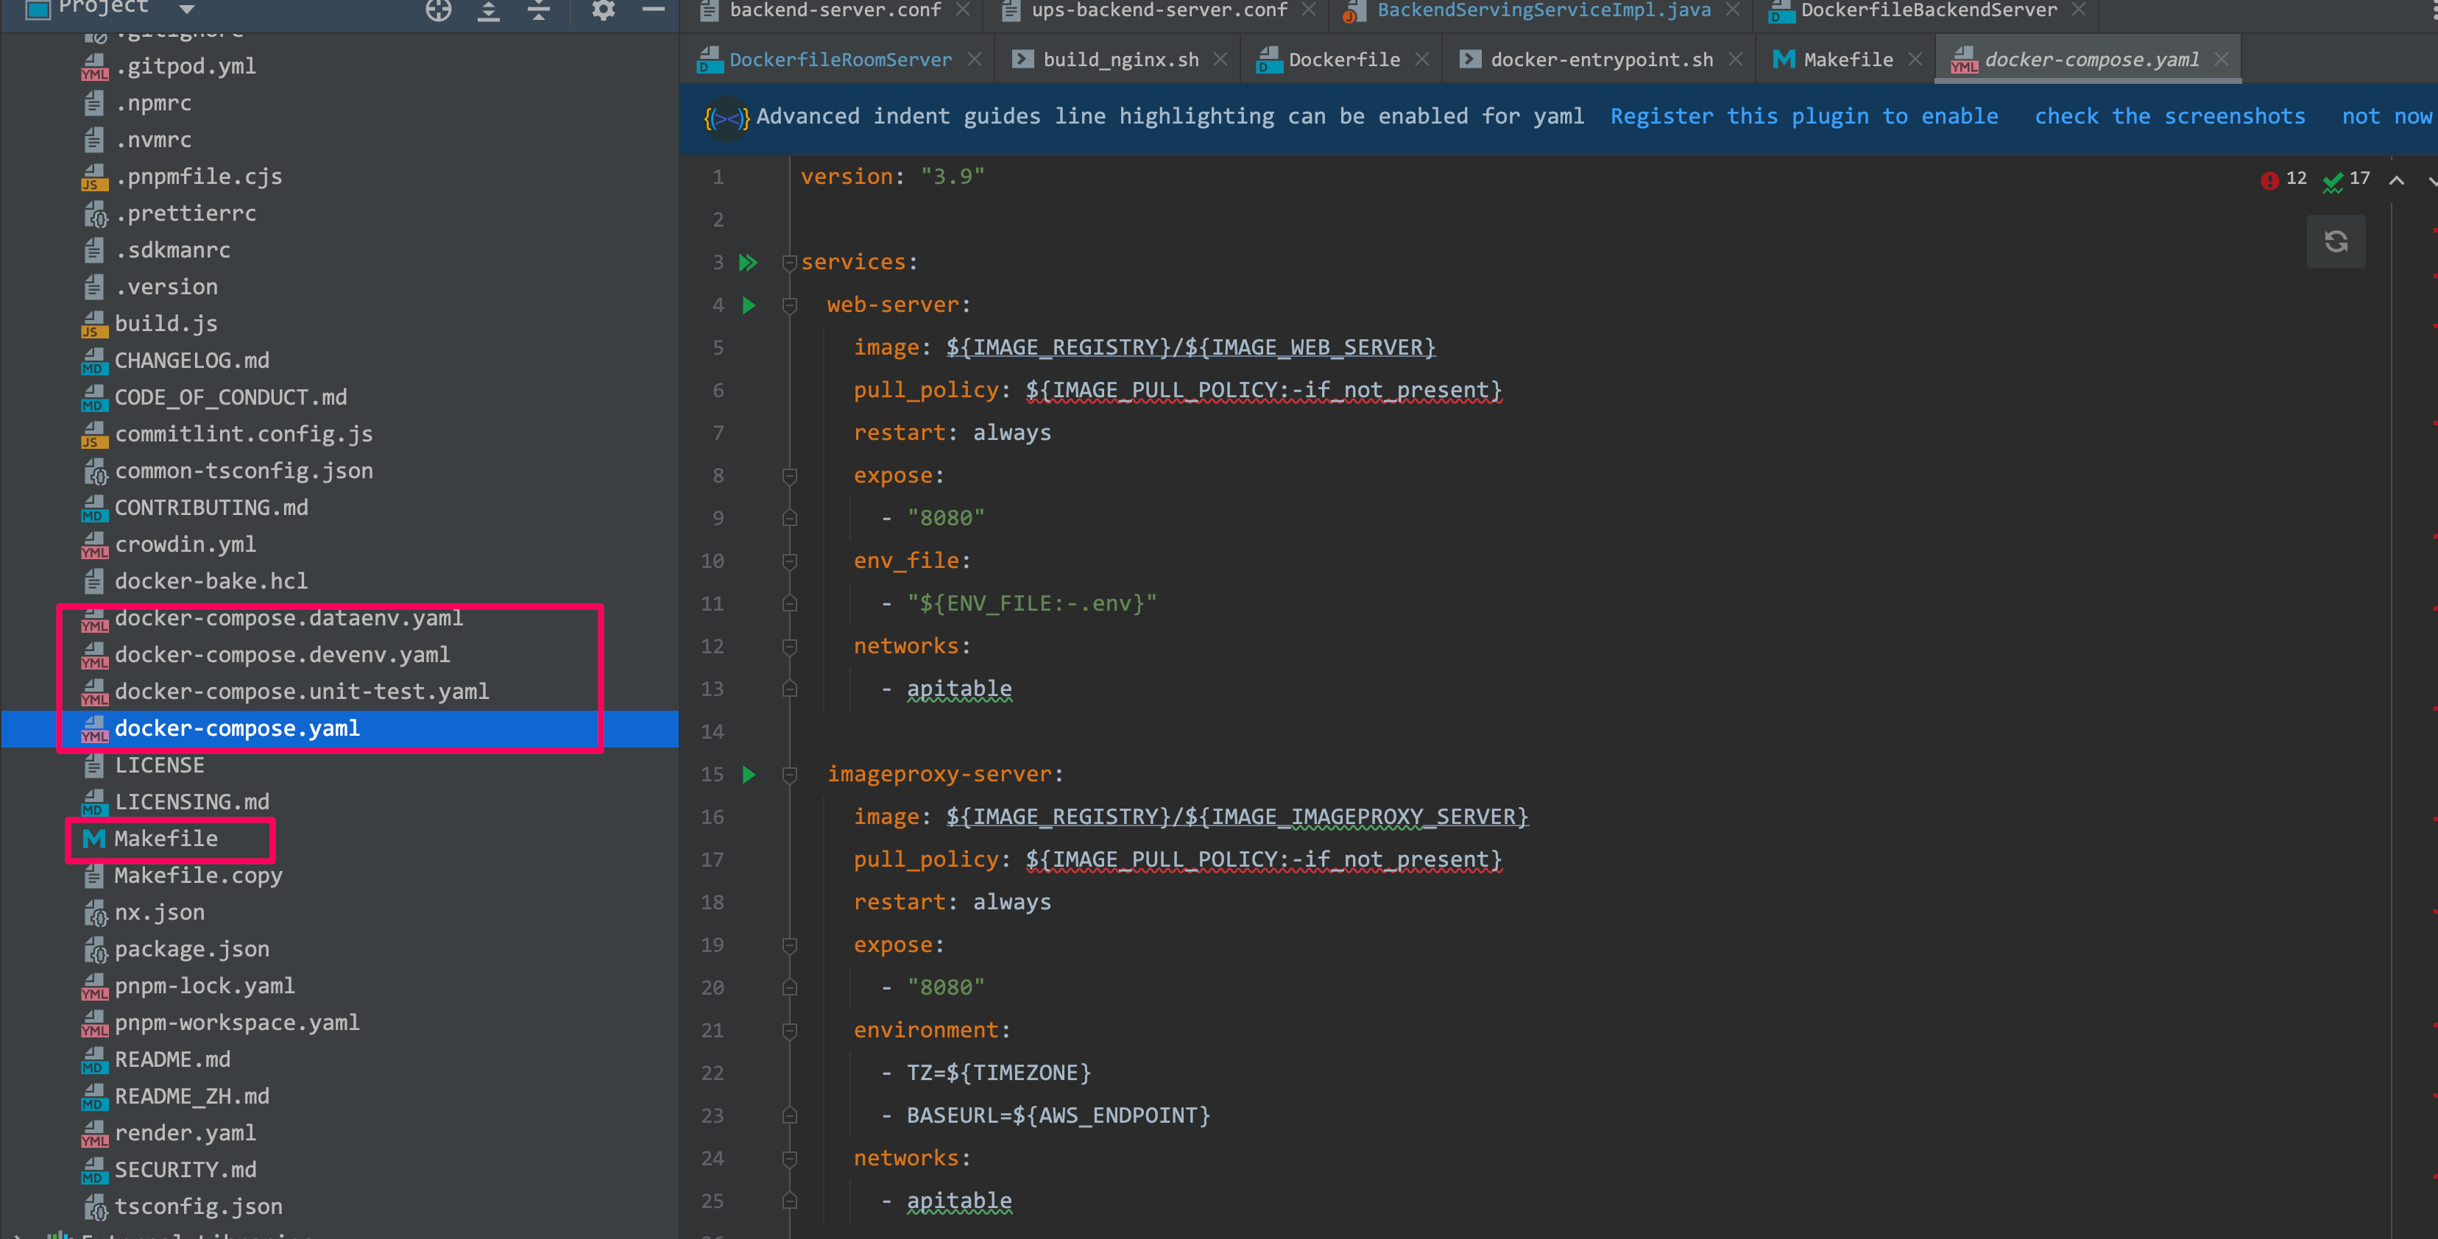
Task: Close the Makefile editor tab
Action: click(1915, 60)
